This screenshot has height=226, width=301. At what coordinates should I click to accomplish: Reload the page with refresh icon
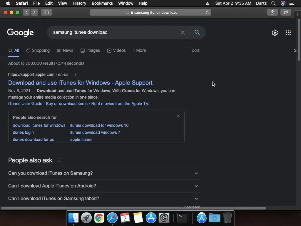click(208, 12)
